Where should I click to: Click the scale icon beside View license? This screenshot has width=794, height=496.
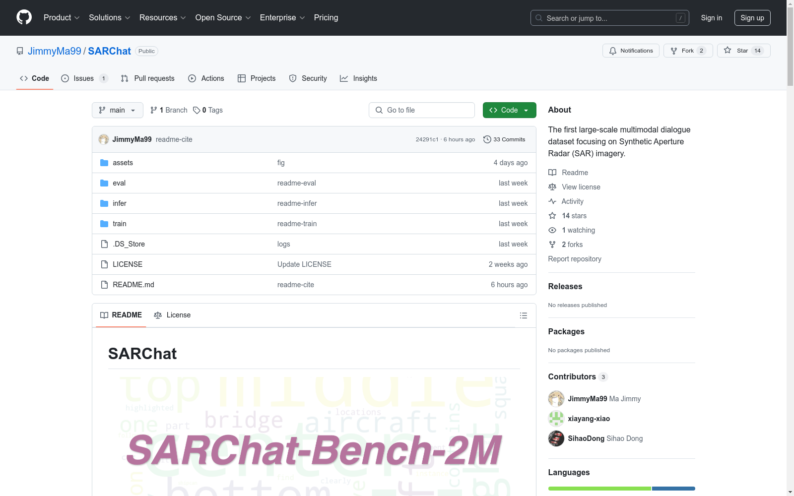(552, 187)
